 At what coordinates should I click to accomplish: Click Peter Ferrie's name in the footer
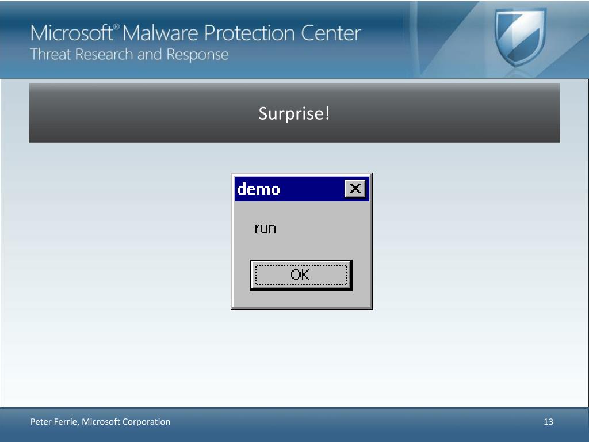(x=54, y=422)
